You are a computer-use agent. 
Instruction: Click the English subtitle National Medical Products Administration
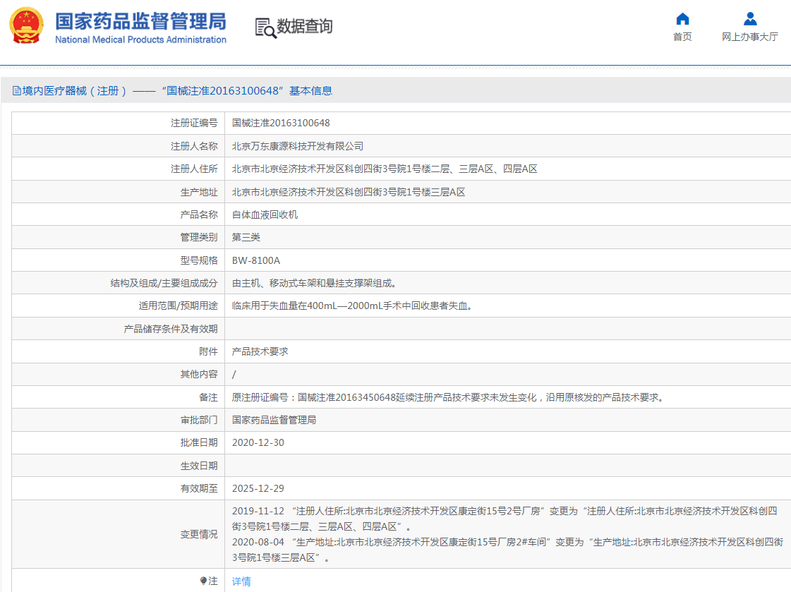click(140, 41)
